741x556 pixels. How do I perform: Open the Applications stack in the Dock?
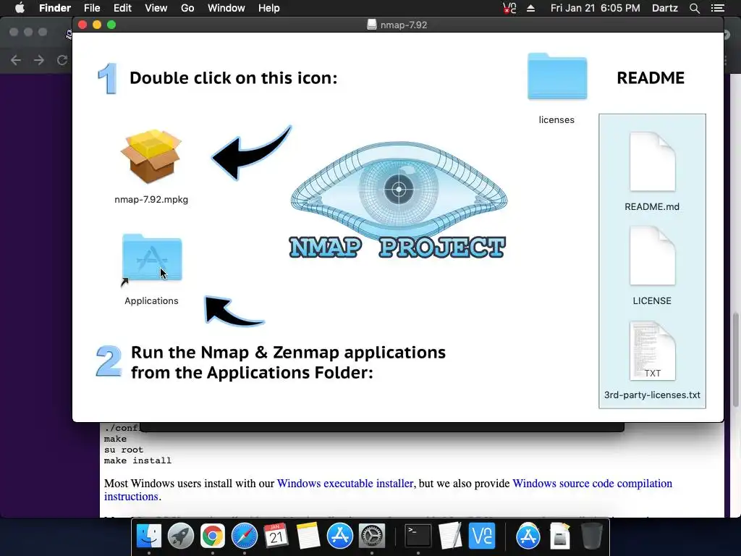(528, 536)
